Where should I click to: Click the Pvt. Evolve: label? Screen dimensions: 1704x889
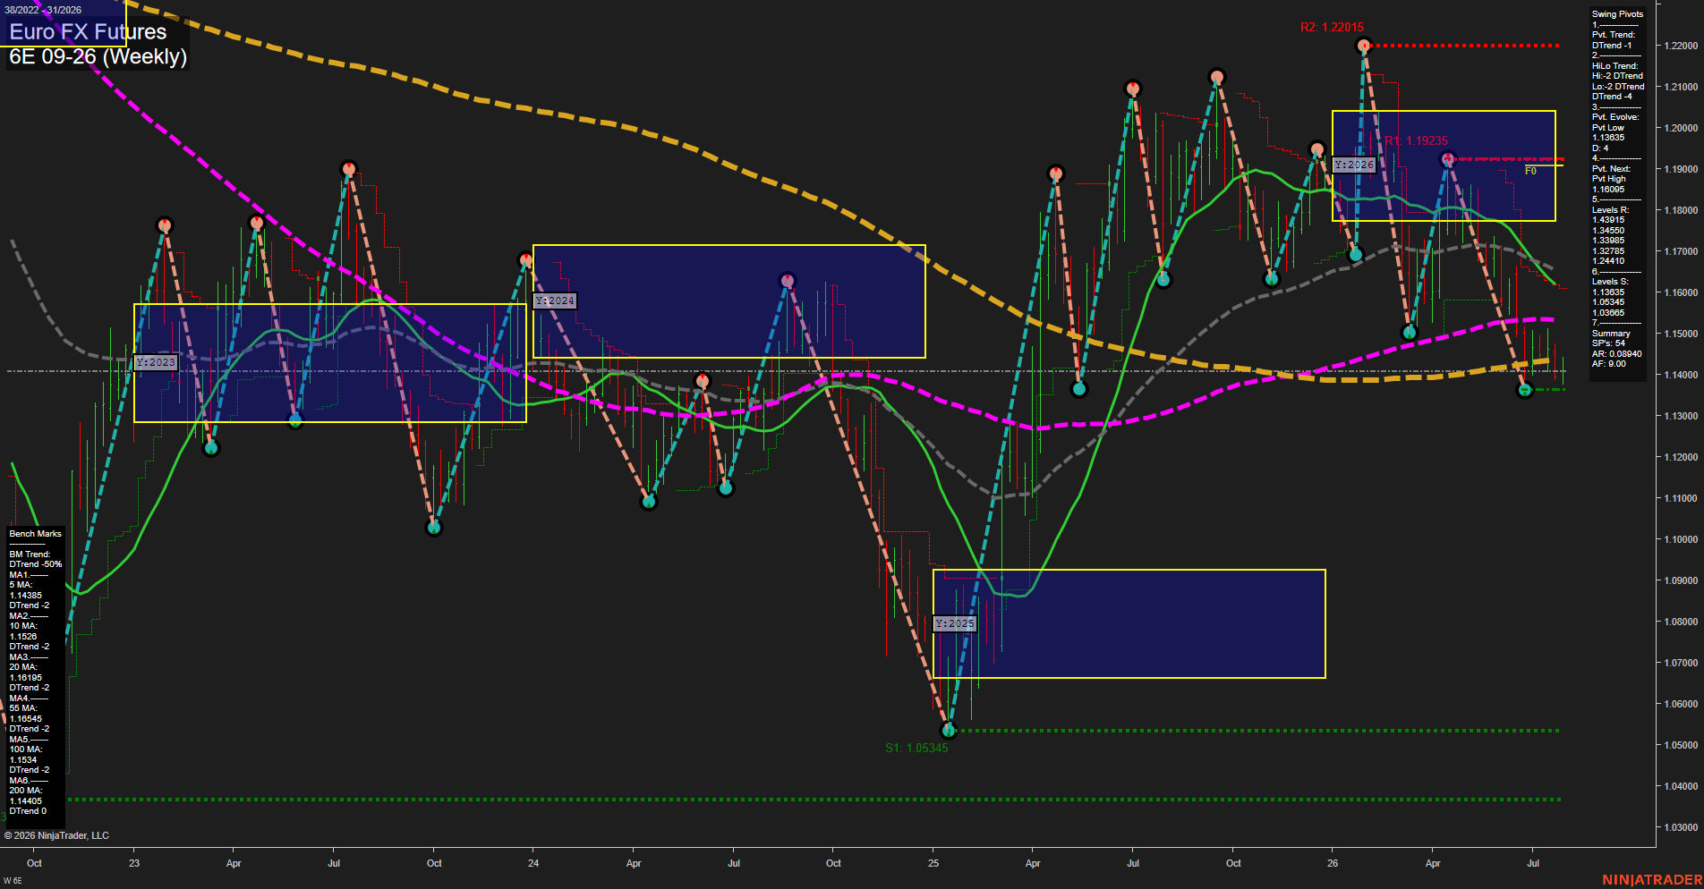1615,117
